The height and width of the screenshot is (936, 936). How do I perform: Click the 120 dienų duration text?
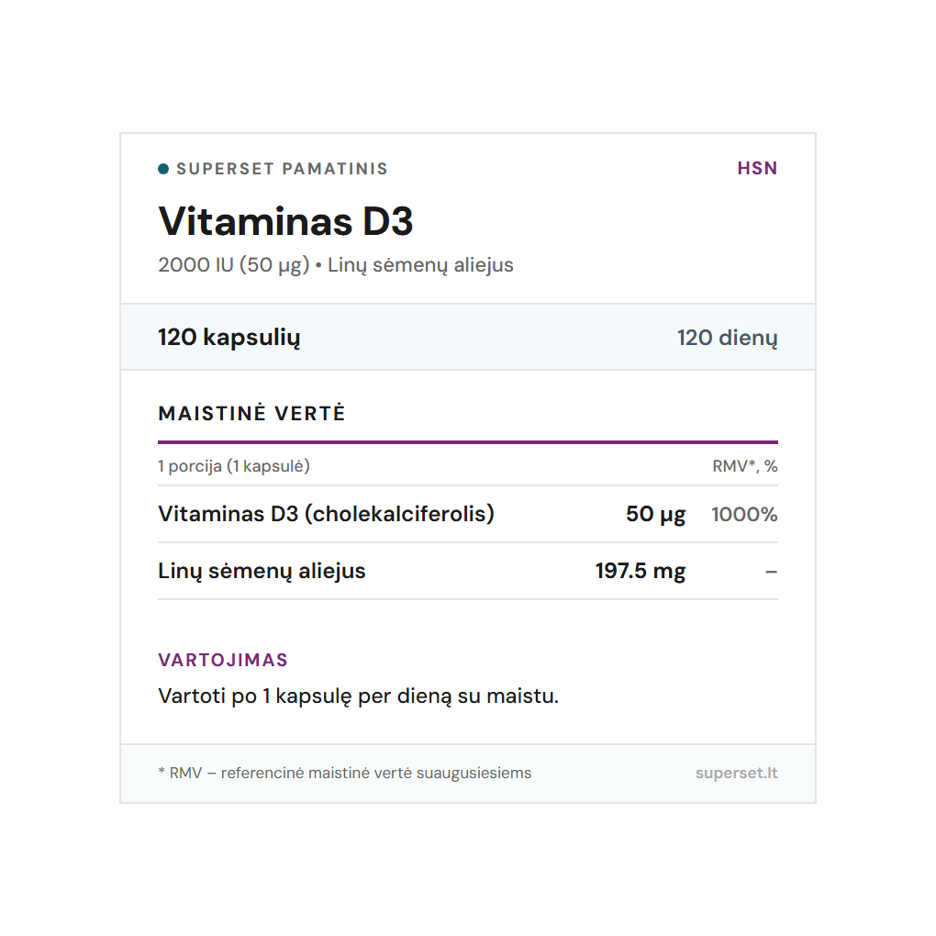(x=727, y=338)
